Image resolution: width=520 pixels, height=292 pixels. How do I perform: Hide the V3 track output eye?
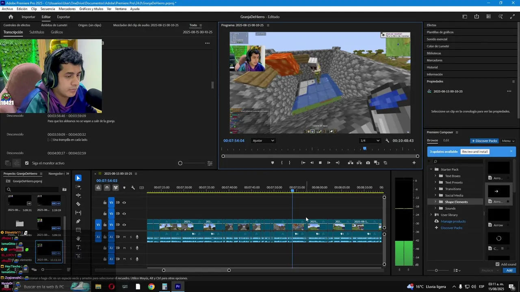(124, 202)
